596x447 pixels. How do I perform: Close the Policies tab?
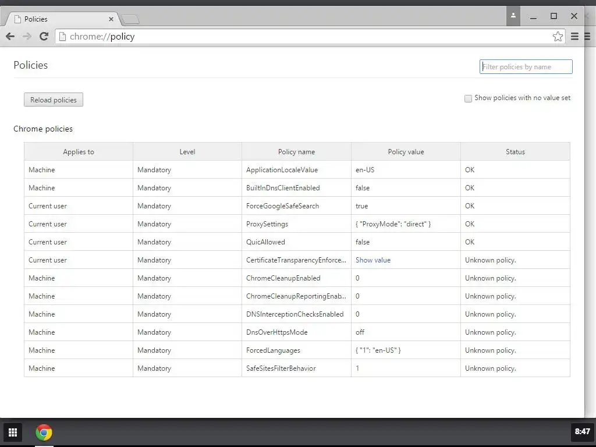[111, 19]
